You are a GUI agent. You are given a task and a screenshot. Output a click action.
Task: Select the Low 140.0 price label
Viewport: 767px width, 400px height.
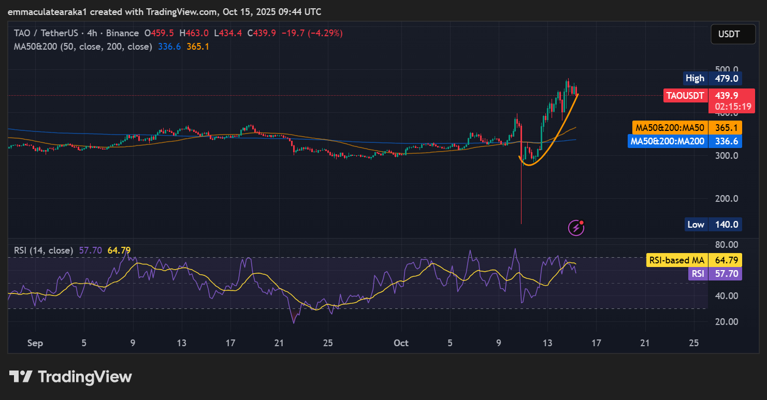713,224
